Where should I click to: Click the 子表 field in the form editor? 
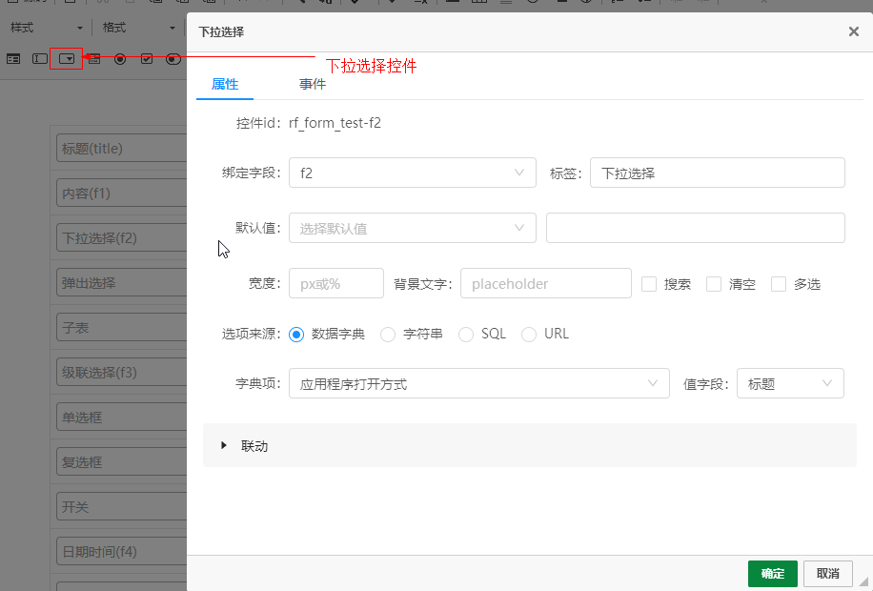[121, 328]
